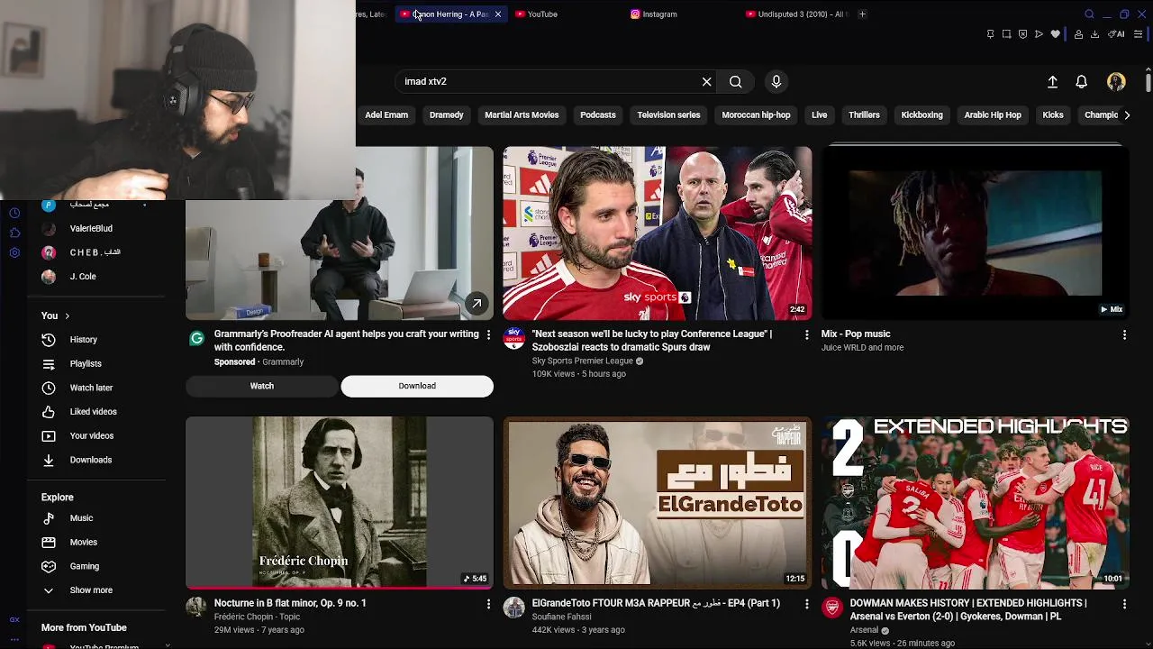Click the page vertical scrollbar
The width and height of the screenshot is (1153, 649).
pyautogui.click(x=1148, y=83)
